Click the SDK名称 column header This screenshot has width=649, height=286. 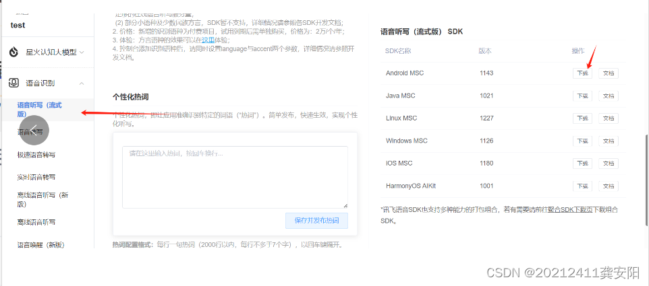398,51
